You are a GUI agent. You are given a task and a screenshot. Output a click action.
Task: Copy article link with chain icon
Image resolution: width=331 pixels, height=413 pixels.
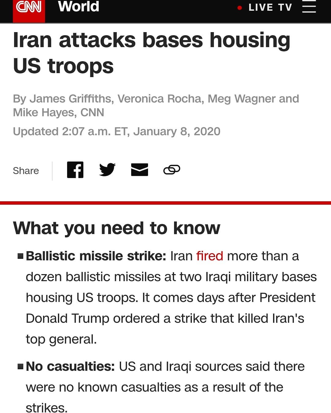[172, 169]
